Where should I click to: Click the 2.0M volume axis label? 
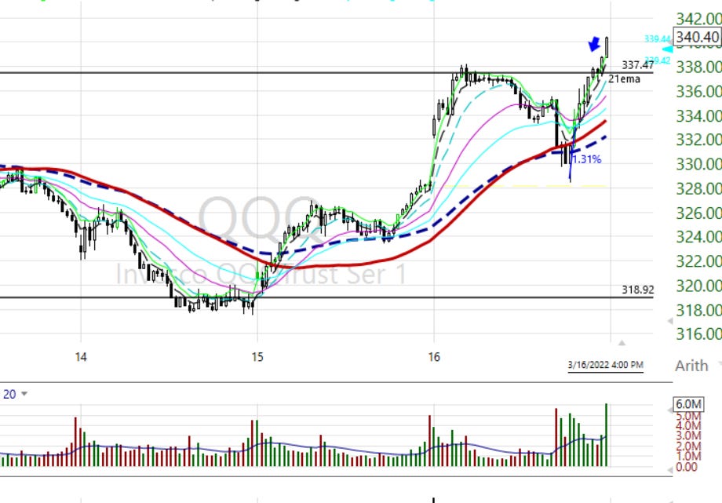(688, 446)
